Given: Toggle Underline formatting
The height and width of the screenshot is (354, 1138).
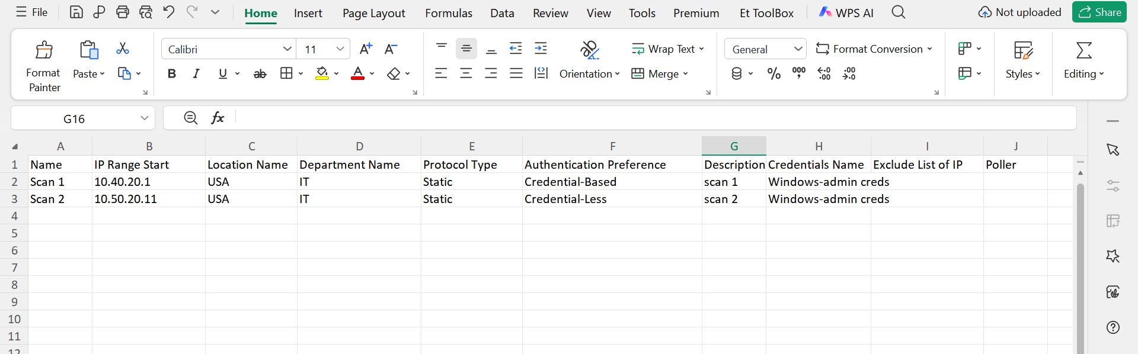Looking at the screenshot, I should coord(223,73).
